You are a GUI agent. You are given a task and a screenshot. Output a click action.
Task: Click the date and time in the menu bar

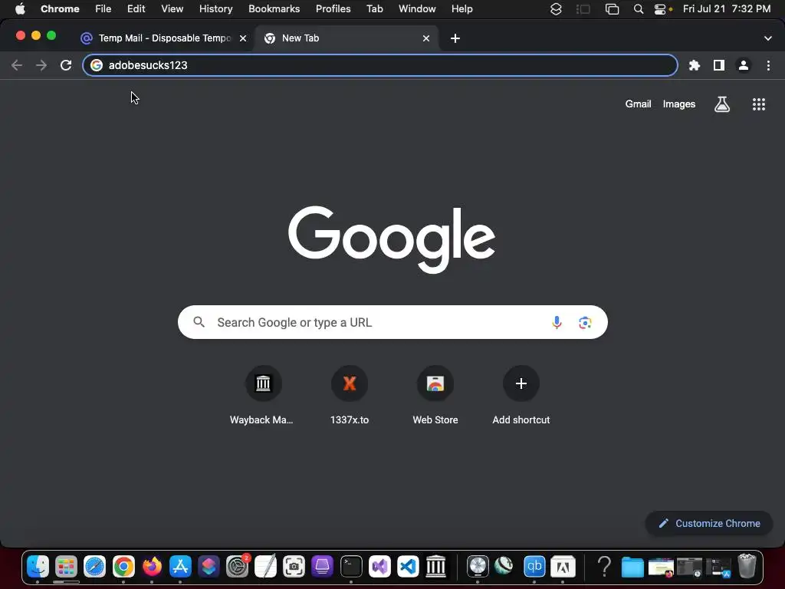(727, 9)
